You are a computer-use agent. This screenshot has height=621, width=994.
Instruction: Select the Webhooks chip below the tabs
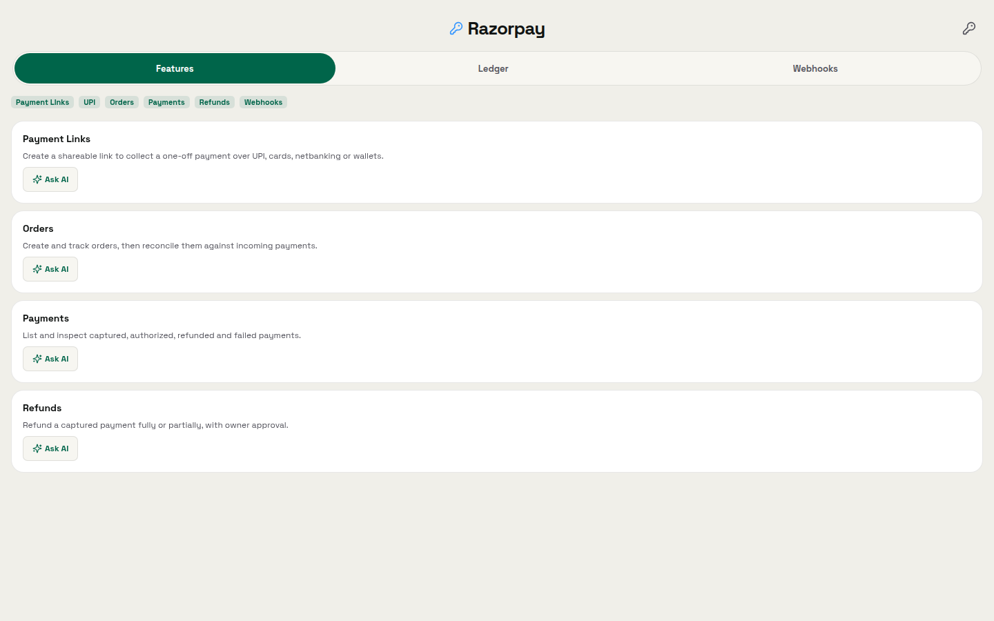coord(263,102)
